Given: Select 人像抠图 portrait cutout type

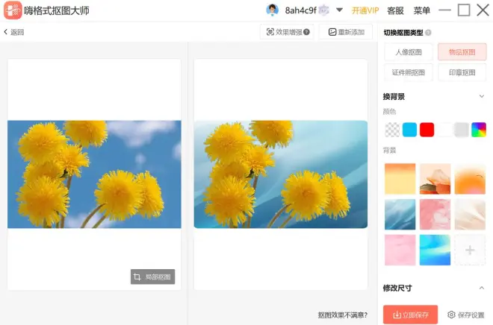Looking at the screenshot, I should coord(409,52).
